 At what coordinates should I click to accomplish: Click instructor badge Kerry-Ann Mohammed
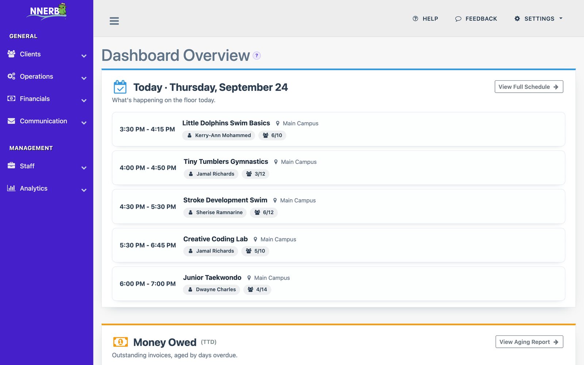219,135
